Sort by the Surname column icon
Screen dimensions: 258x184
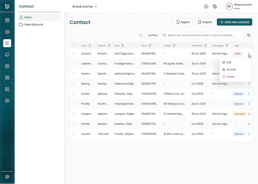(109, 46)
